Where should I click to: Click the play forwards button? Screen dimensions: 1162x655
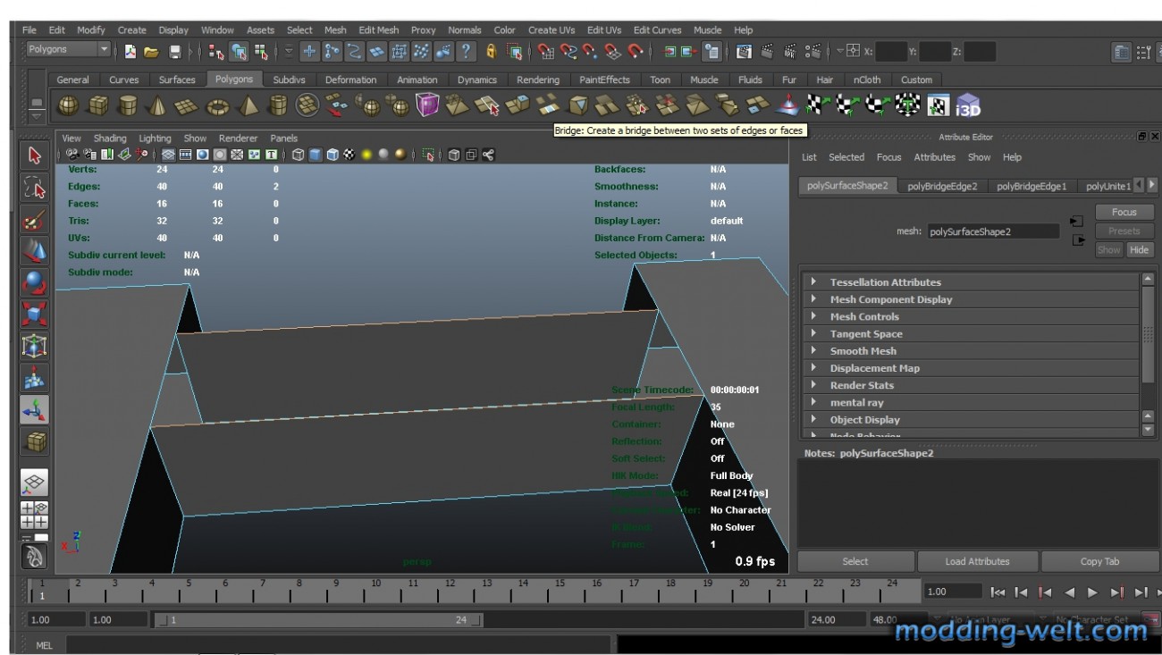(1091, 592)
